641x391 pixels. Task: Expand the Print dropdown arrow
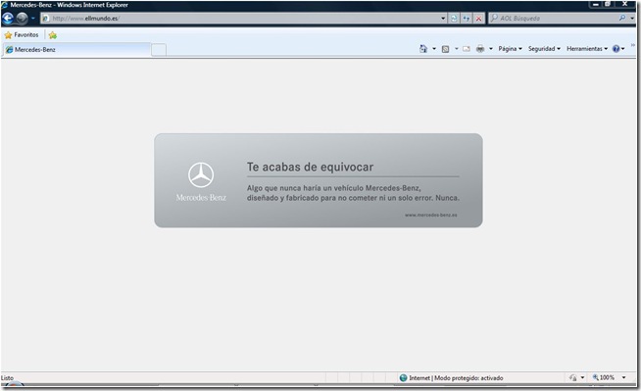pyautogui.click(x=491, y=49)
